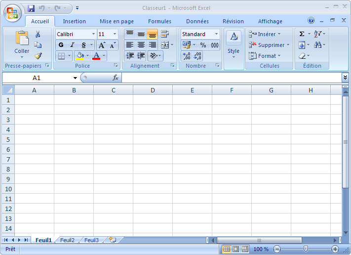Switch to sheet Feuil2

point(67,240)
